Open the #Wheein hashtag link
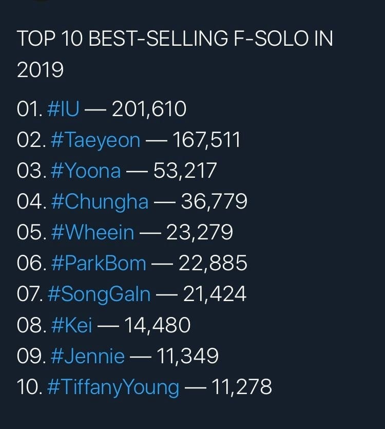Viewport: 385px width, 429px height. pos(92,233)
